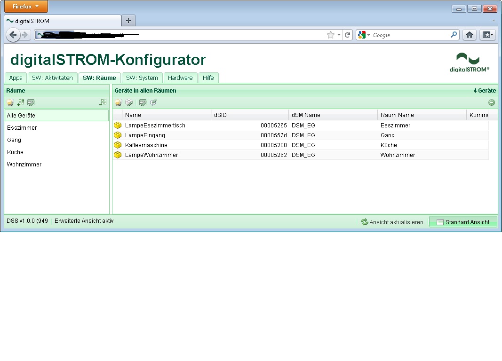Click dSID value 0000557d
This screenshot has width=502, height=361.
pos(273,135)
